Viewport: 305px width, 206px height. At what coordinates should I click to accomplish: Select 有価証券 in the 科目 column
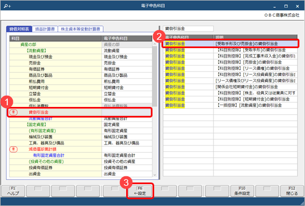coord(36,69)
